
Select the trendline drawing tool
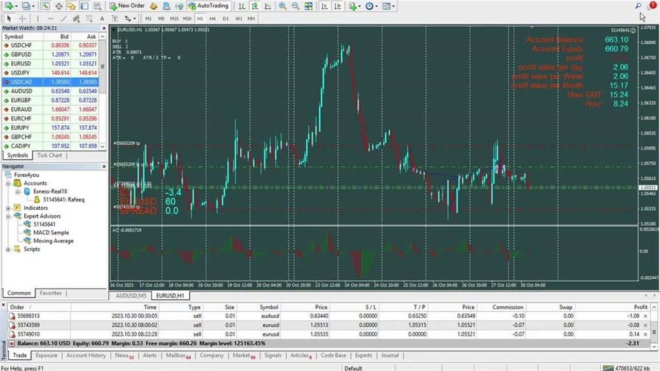click(x=63, y=19)
